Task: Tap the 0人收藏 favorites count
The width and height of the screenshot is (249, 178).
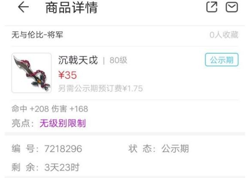Action: coord(224,35)
